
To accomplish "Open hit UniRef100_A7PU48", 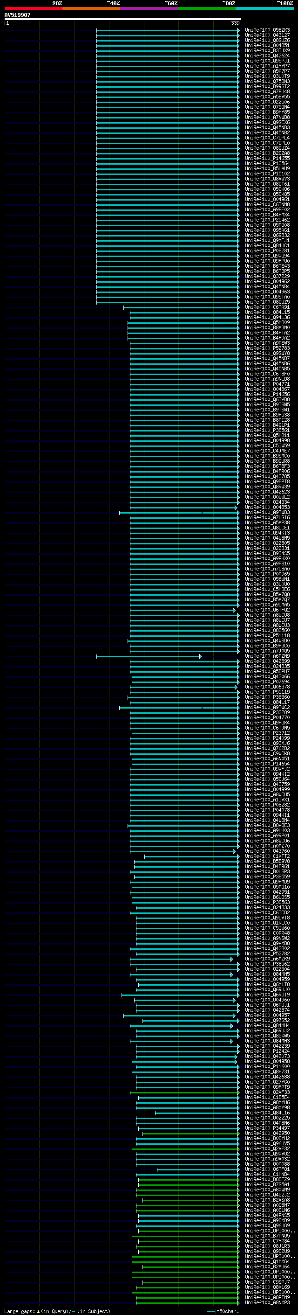I will point(267,92).
